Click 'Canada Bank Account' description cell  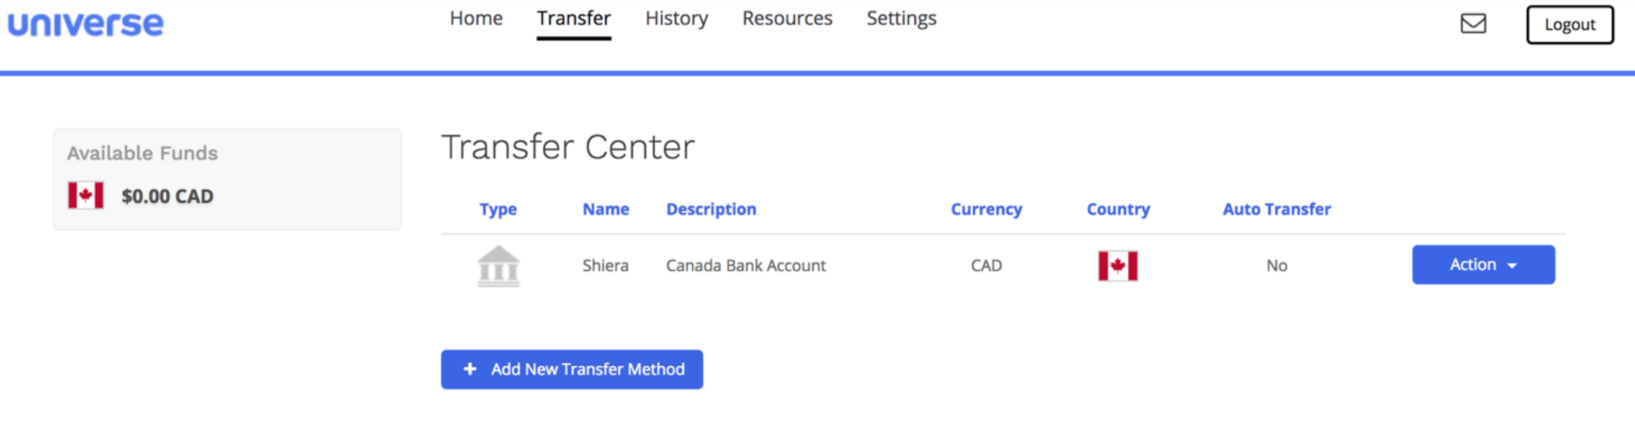click(746, 265)
